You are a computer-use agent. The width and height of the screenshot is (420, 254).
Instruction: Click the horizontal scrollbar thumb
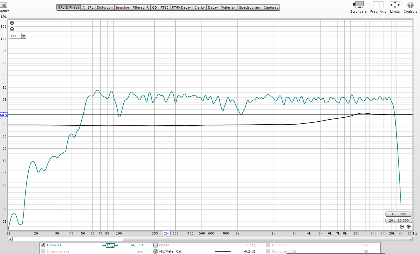click(68, 239)
